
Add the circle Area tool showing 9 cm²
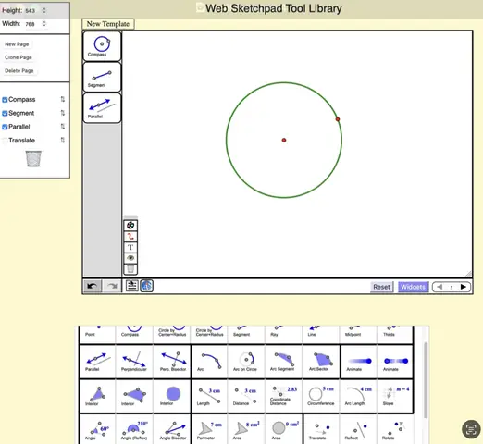pos(283,429)
